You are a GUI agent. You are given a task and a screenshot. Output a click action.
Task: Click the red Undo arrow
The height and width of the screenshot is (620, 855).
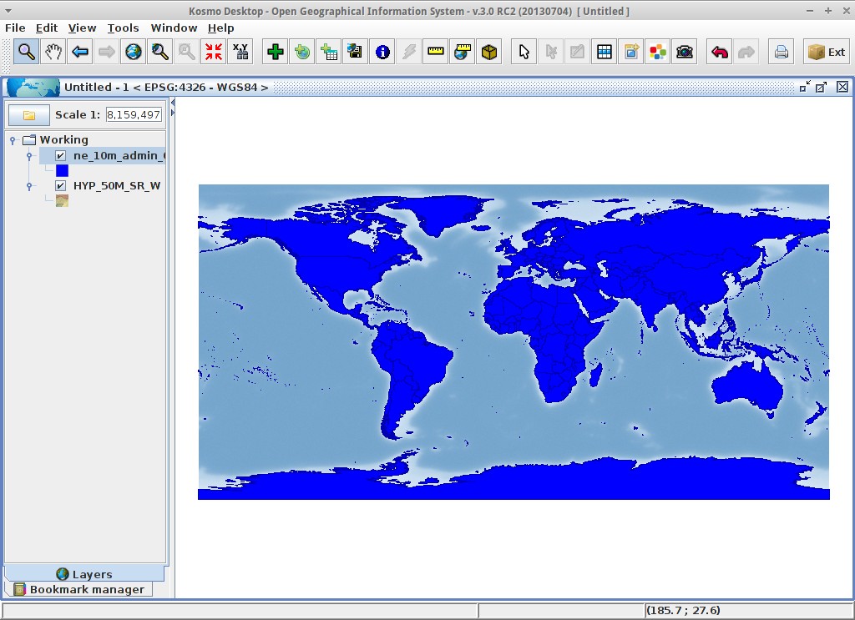click(720, 52)
